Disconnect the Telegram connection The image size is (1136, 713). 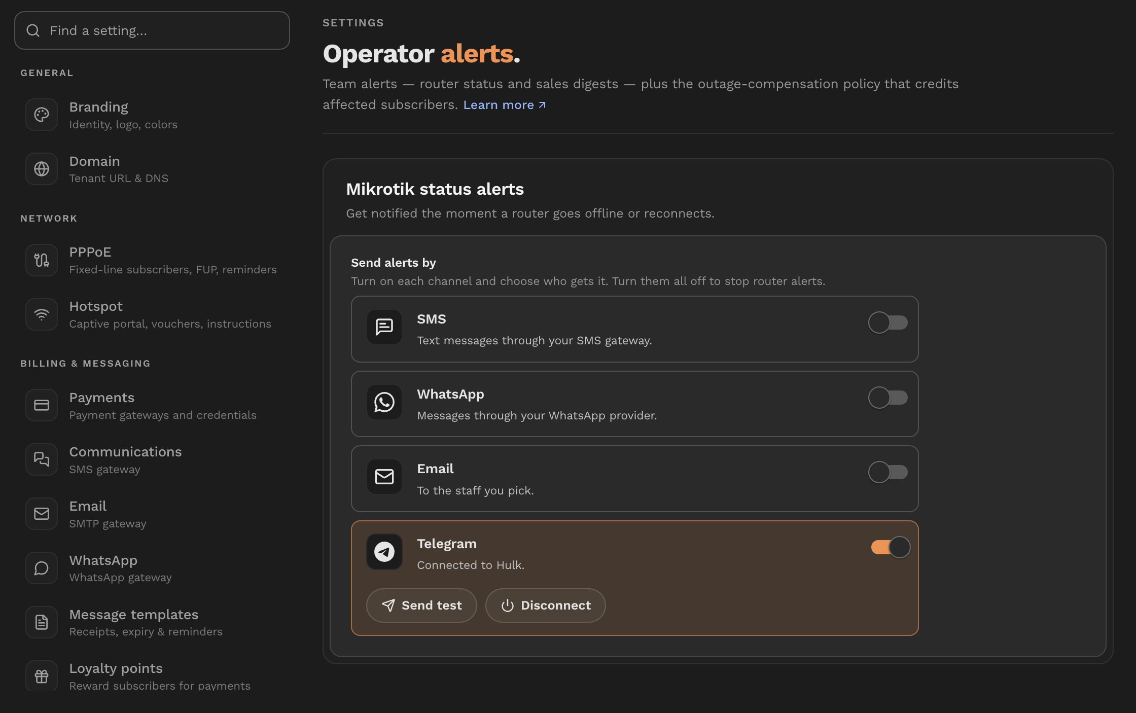(x=546, y=605)
